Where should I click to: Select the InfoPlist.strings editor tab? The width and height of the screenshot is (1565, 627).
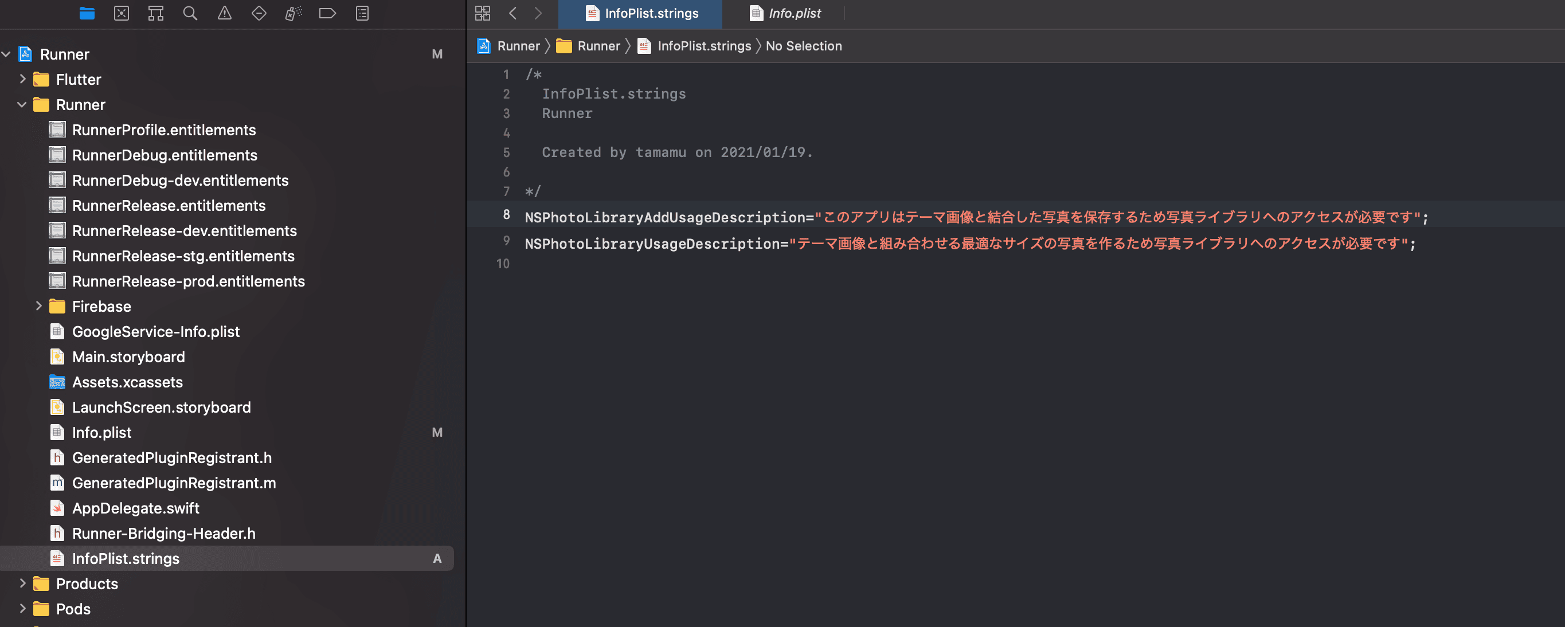[x=651, y=13]
